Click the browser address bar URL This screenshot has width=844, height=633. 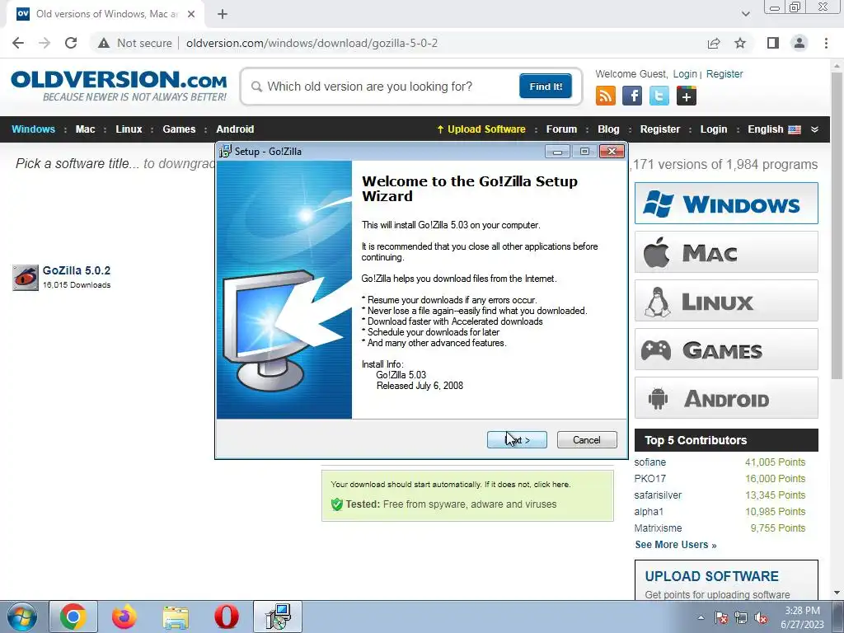point(312,43)
